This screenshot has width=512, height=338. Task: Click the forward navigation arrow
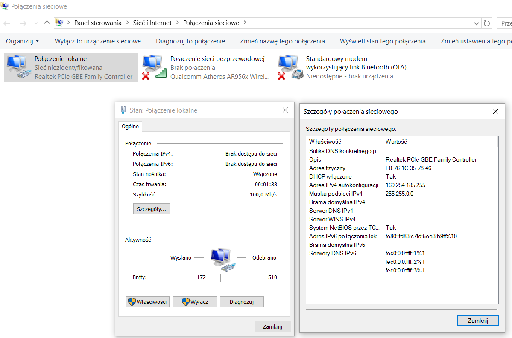[23, 23]
